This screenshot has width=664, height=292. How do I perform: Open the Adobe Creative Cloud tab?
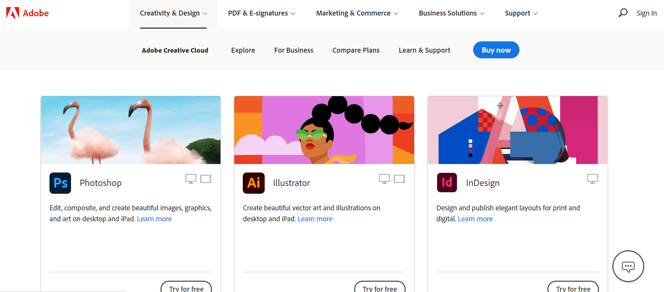tap(175, 50)
